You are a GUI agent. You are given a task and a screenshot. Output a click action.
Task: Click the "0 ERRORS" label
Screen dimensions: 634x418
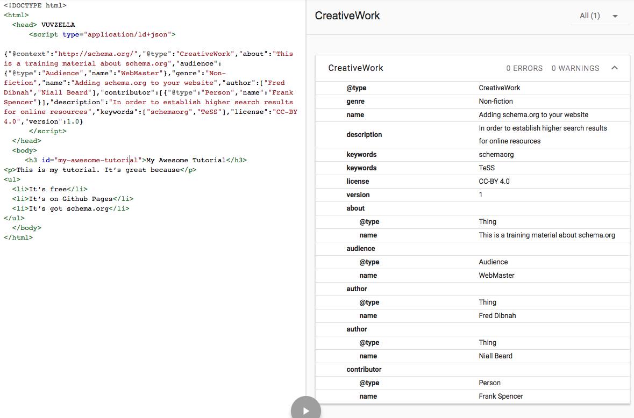(x=524, y=68)
